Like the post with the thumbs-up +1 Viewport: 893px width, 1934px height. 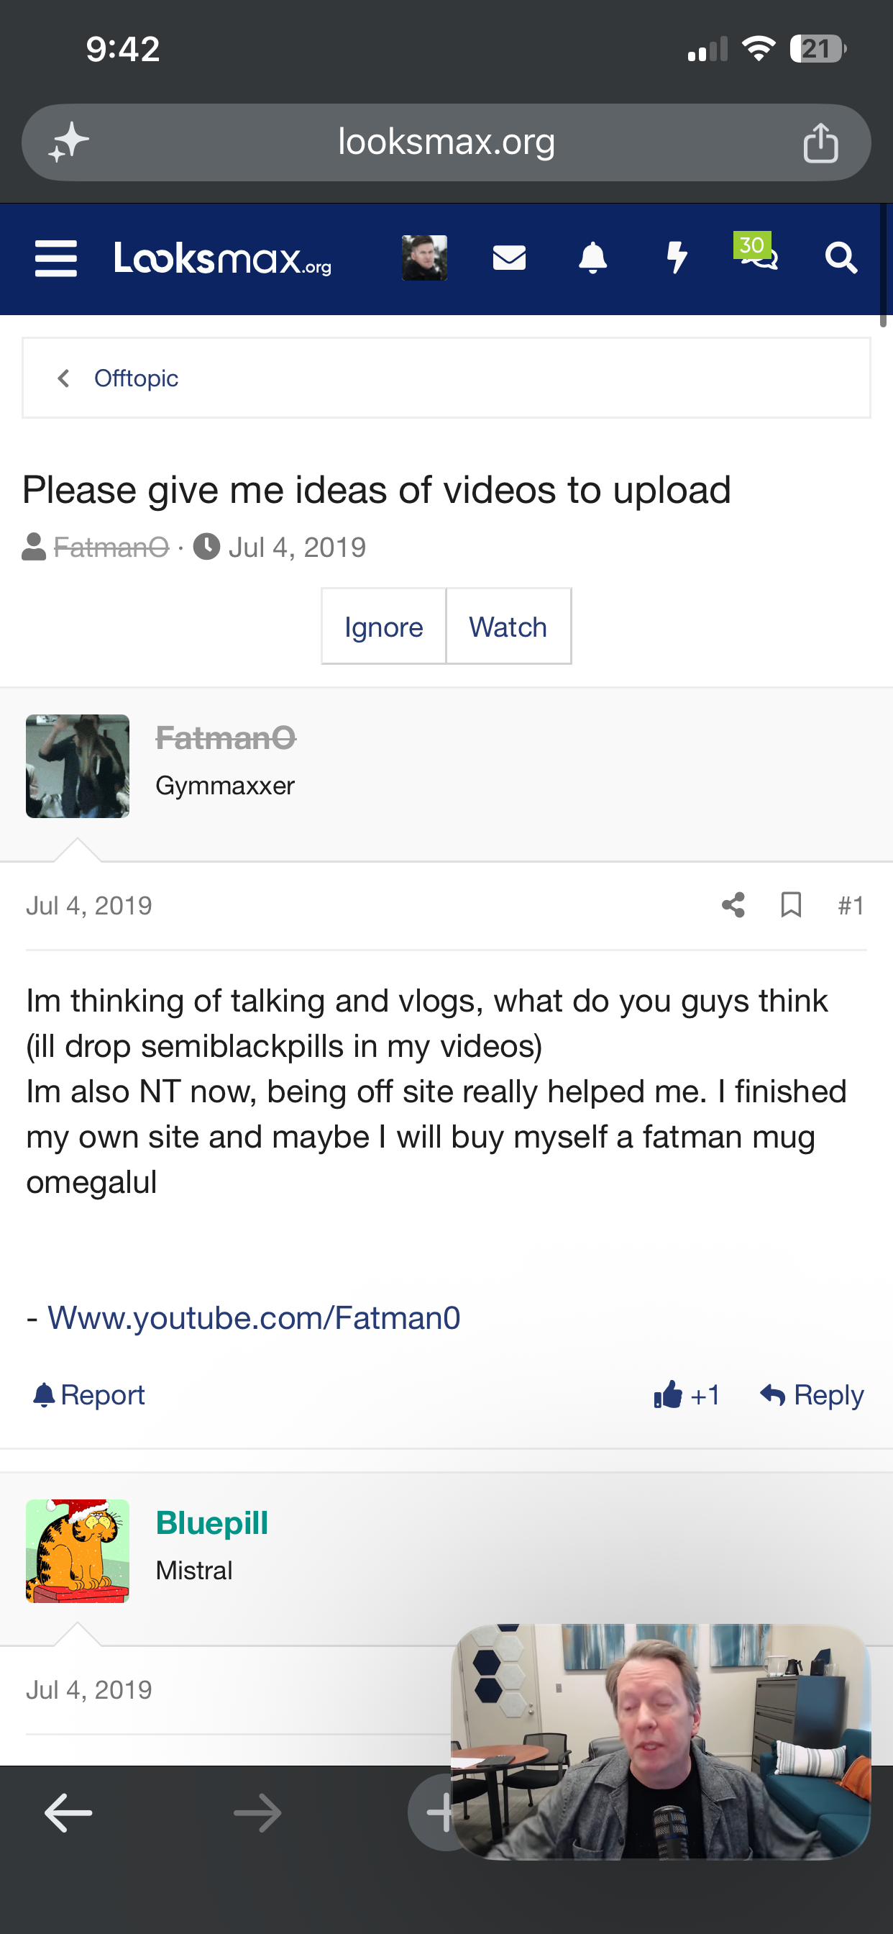[x=687, y=1395]
